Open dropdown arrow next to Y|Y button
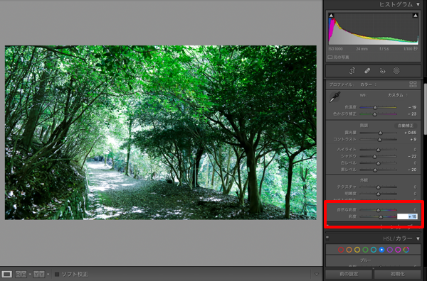Screen dimensions: 427x281 [48, 274]
